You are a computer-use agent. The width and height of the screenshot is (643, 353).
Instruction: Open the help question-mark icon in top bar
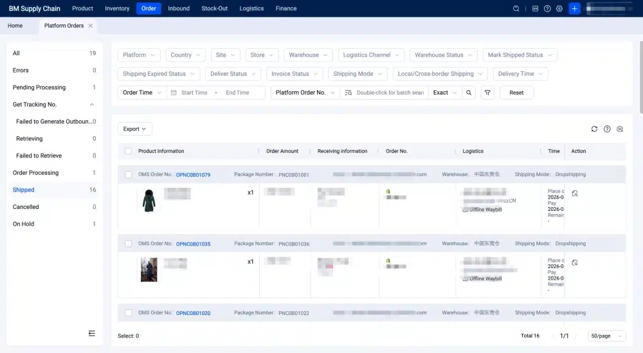click(547, 8)
